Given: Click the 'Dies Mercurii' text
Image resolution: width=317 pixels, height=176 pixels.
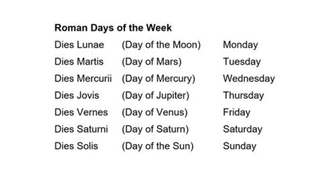Looking at the screenshot, I should pos(83,79).
